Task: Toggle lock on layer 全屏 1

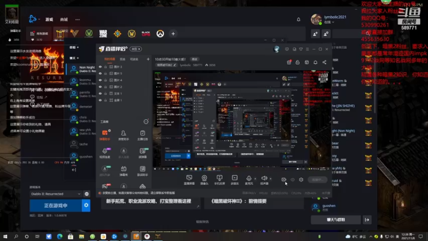Action: pyautogui.click(x=105, y=100)
